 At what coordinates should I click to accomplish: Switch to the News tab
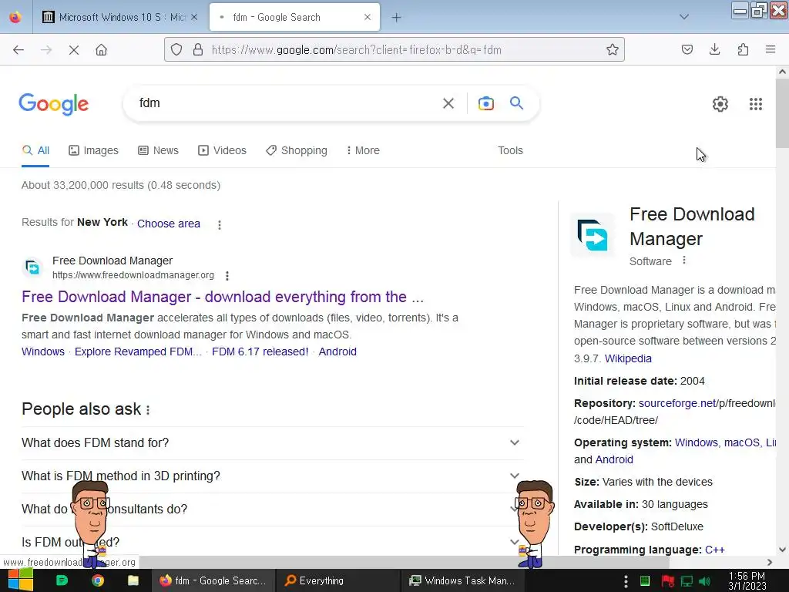tap(158, 150)
